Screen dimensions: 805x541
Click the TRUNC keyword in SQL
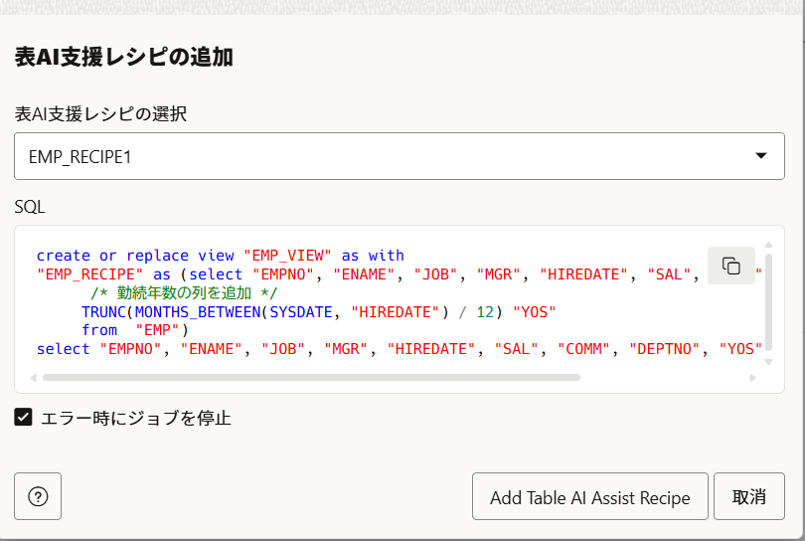click(103, 312)
